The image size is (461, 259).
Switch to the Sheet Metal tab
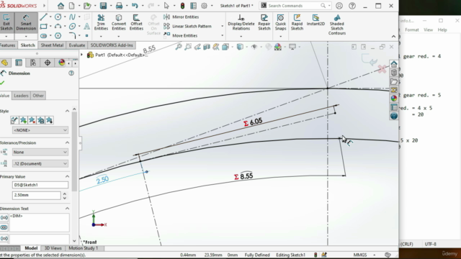click(x=52, y=45)
